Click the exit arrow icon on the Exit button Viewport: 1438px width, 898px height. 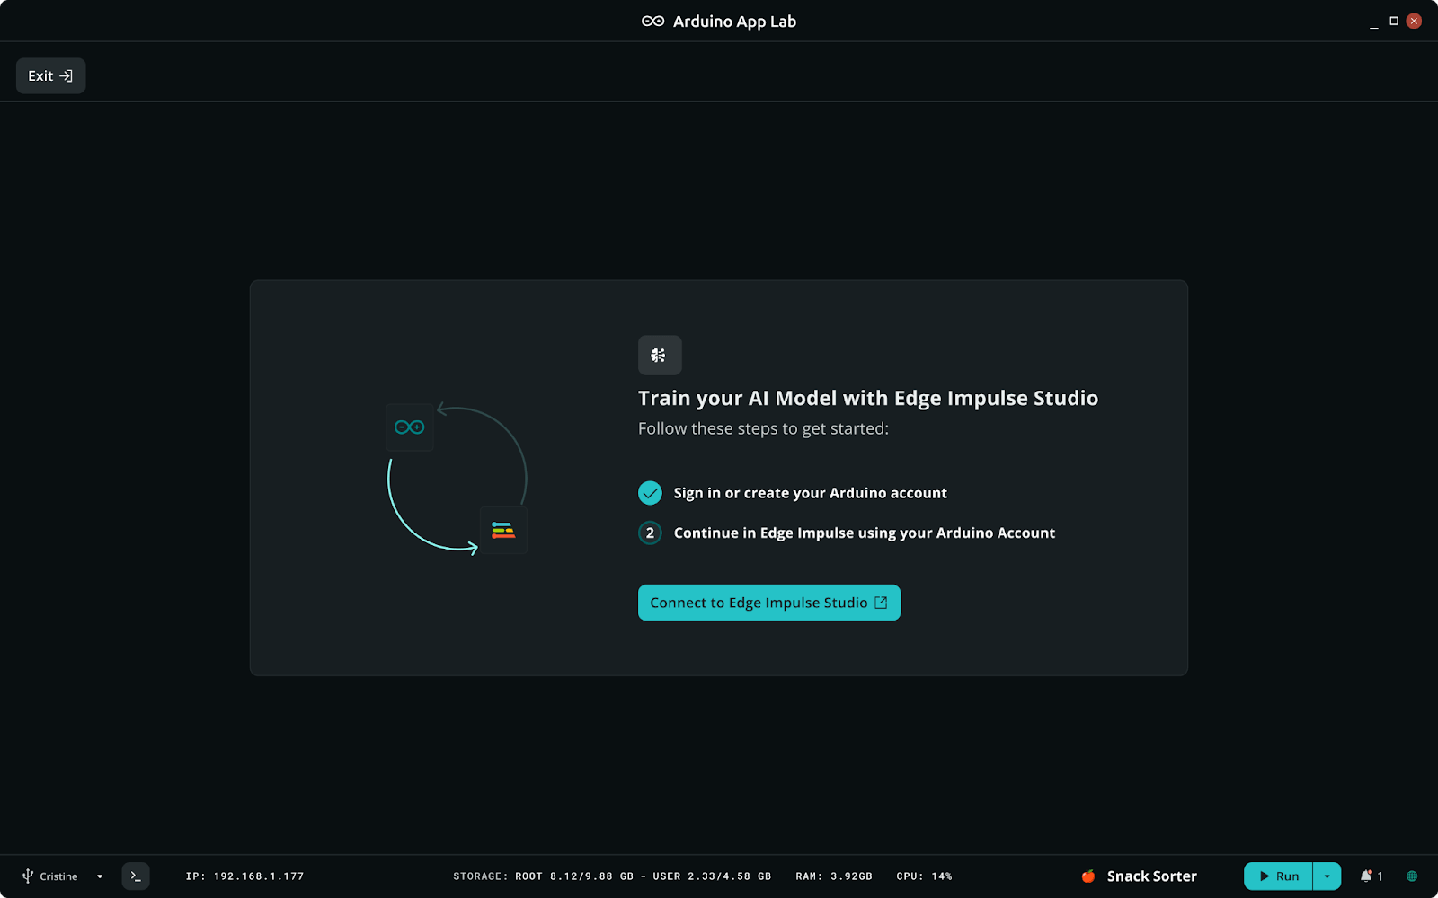[x=66, y=76]
